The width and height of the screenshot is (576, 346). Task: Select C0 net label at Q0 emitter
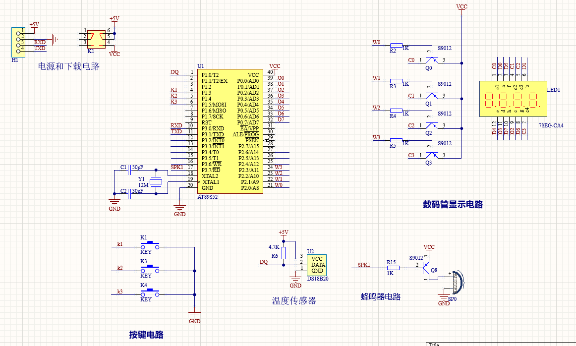(x=411, y=60)
